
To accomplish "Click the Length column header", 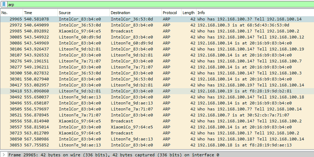I will coord(188,13).
